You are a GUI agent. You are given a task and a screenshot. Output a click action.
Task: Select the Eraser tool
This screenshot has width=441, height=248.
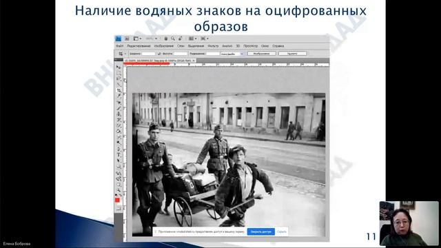pyautogui.click(x=119, y=125)
